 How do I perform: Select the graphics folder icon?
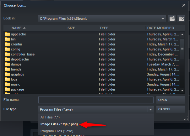coord(7,74)
